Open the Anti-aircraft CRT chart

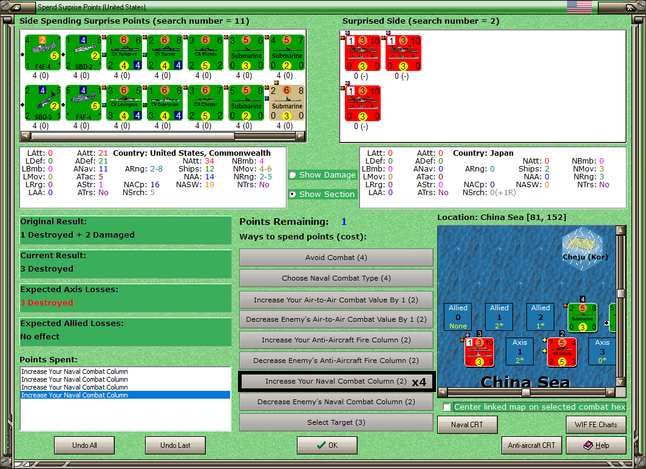click(531, 445)
